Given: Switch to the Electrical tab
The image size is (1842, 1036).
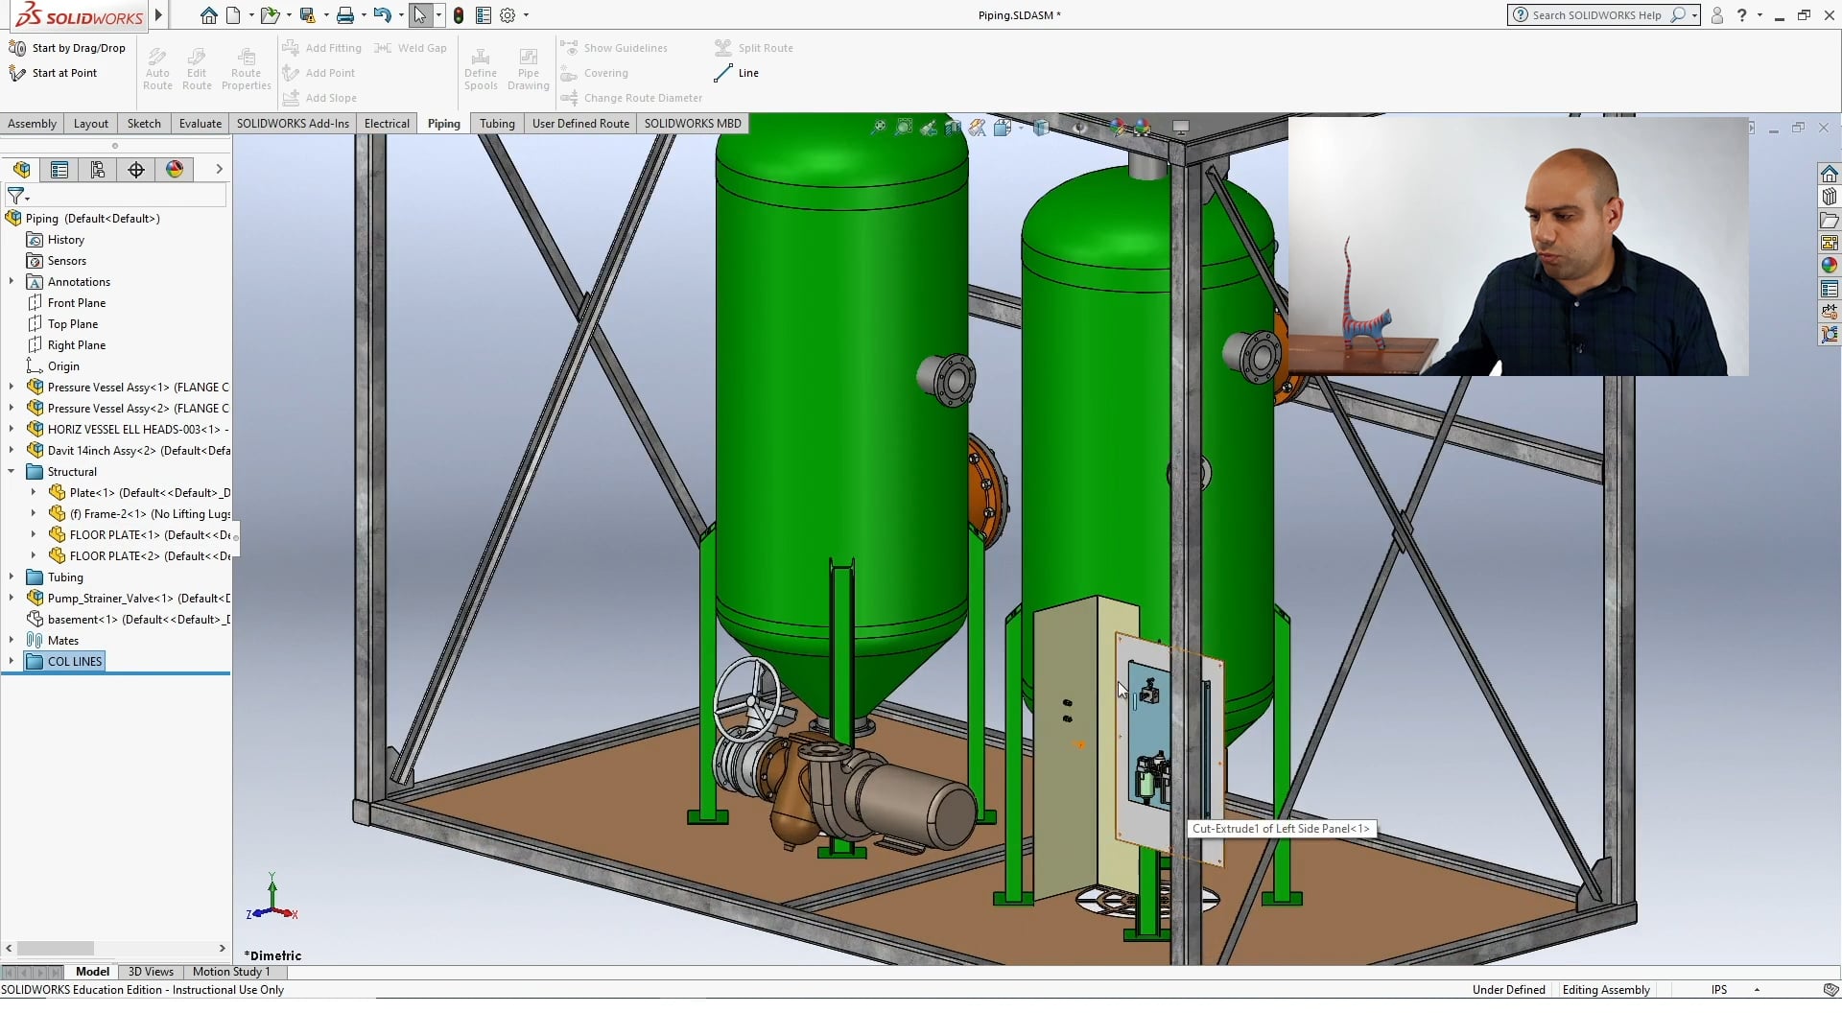Looking at the screenshot, I should pos(386,123).
